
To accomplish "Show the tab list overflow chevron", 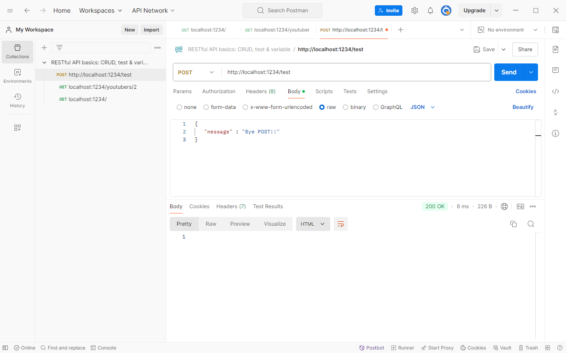I will click(462, 30).
